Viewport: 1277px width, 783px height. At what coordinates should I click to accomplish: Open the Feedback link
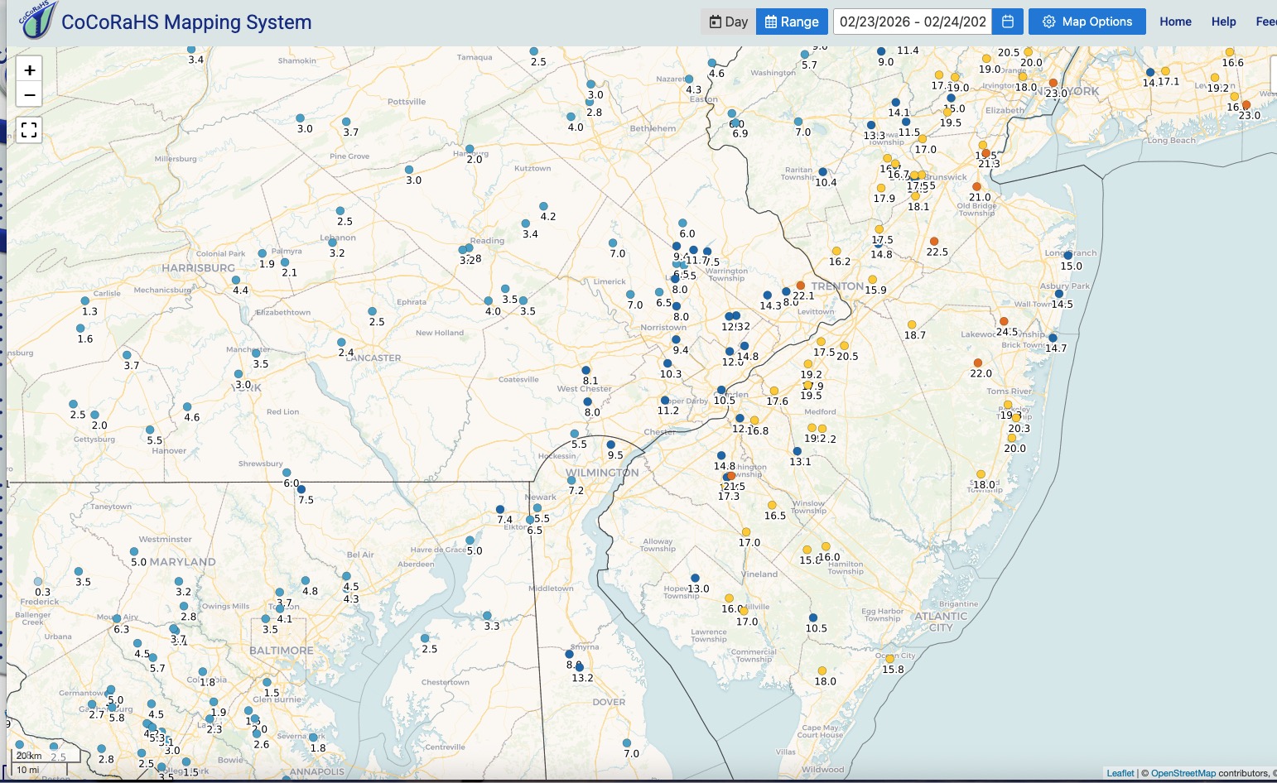1265,22
